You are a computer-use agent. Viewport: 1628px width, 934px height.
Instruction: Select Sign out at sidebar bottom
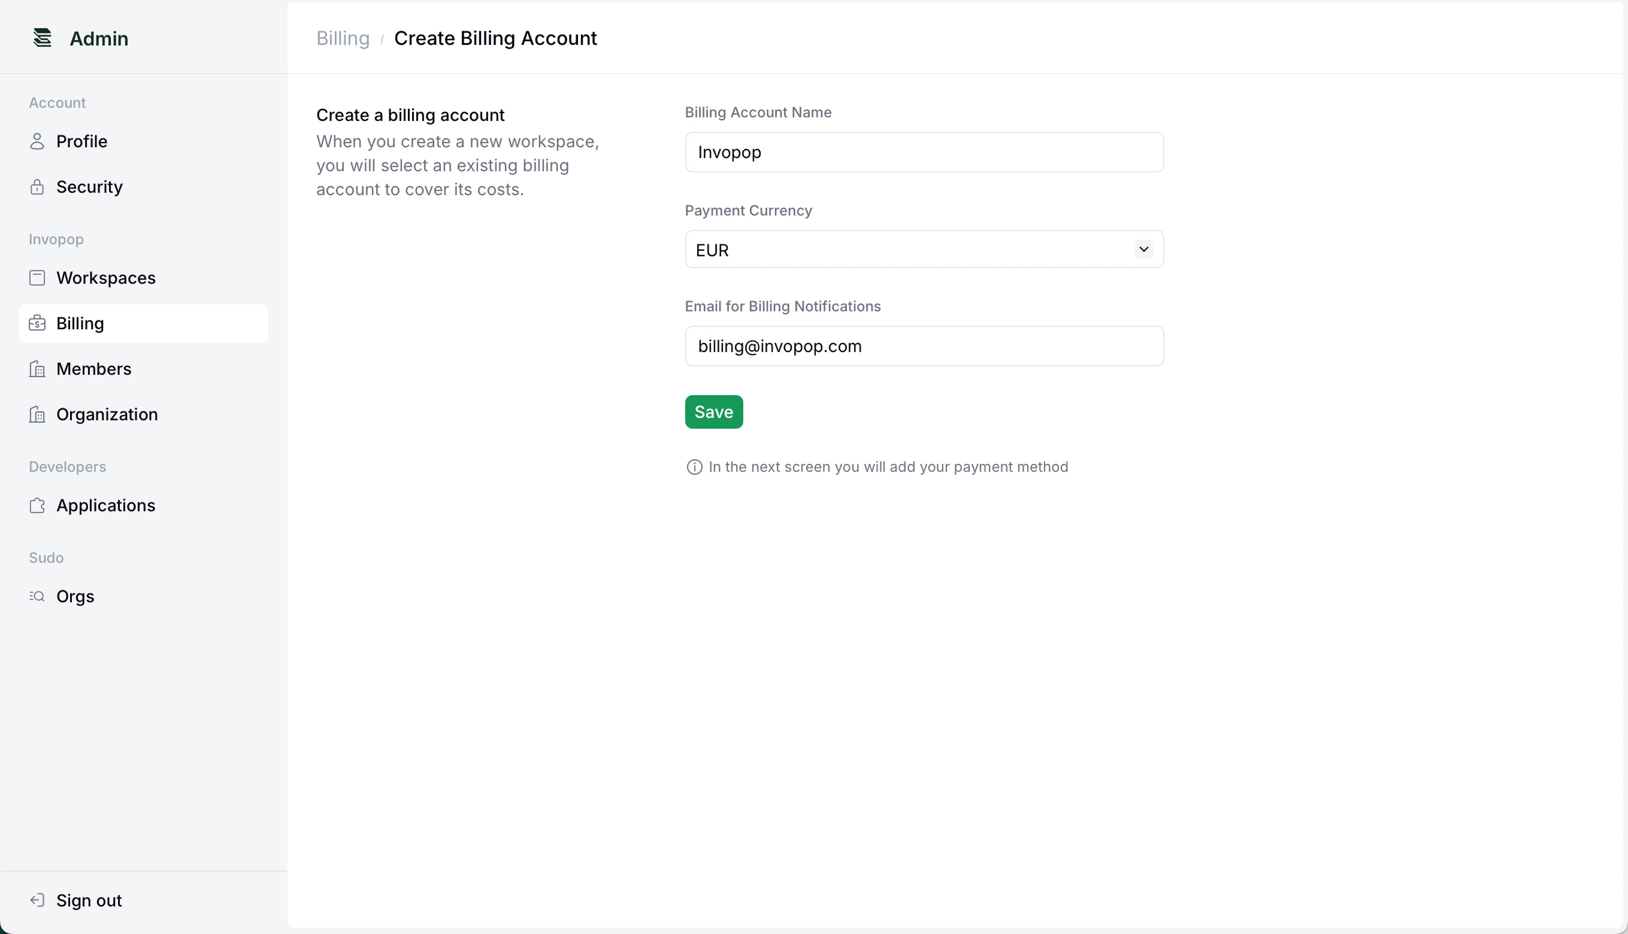[x=89, y=900]
